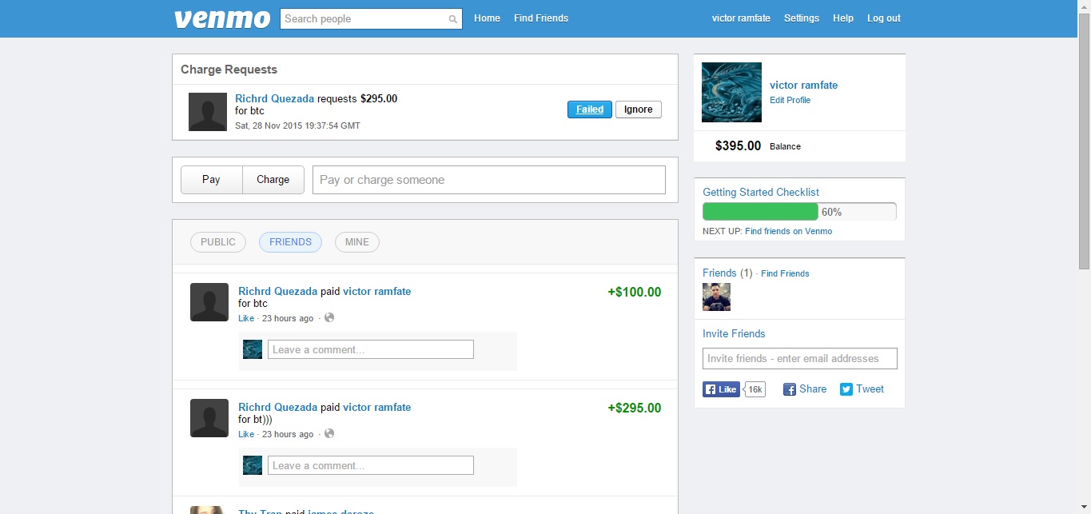Image resolution: width=1091 pixels, height=514 pixels.
Task: Click the 23 hours ago timestamp on the +$100.00 payment
Action: click(288, 318)
